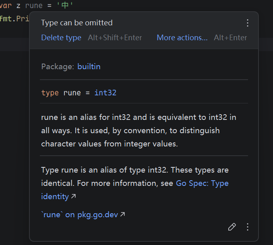Image resolution: width=273 pixels, height=245 pixels.
Task: Open the 'builtin' package link
Action: 89,66
